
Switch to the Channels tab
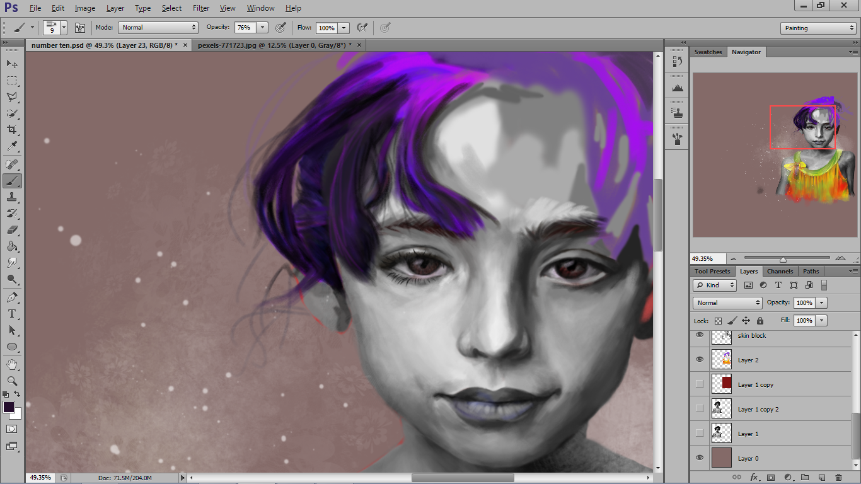coord(780,271)
